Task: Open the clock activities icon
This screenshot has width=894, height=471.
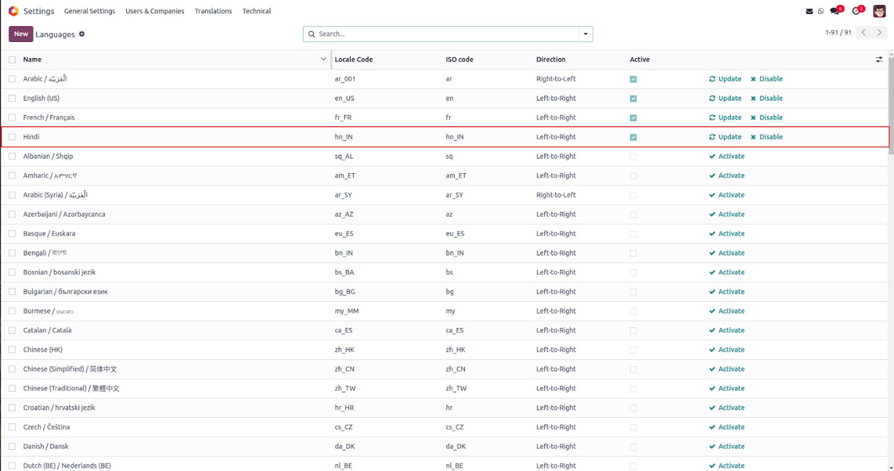Action: (857, 11)
